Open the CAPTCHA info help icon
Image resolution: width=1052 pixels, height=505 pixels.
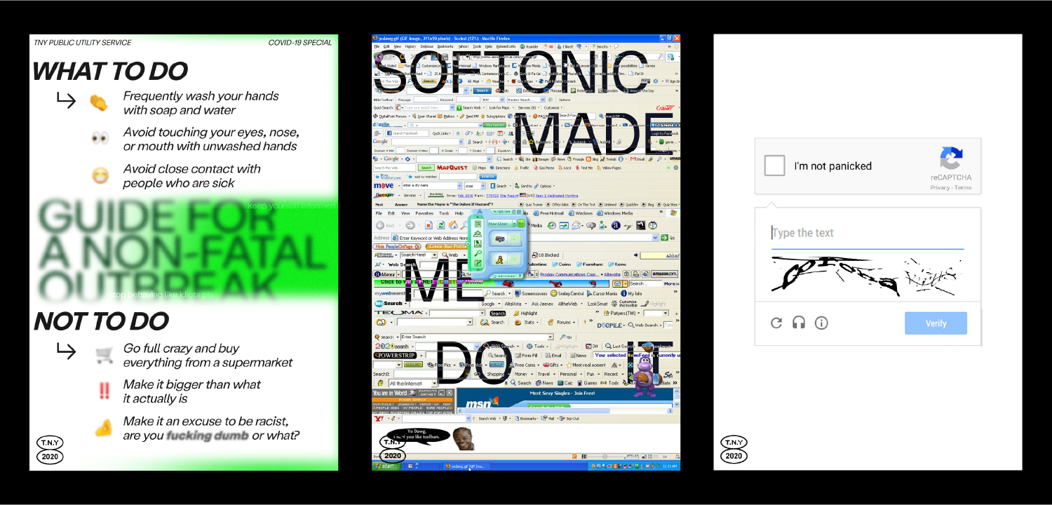click(x=821, y=323)
